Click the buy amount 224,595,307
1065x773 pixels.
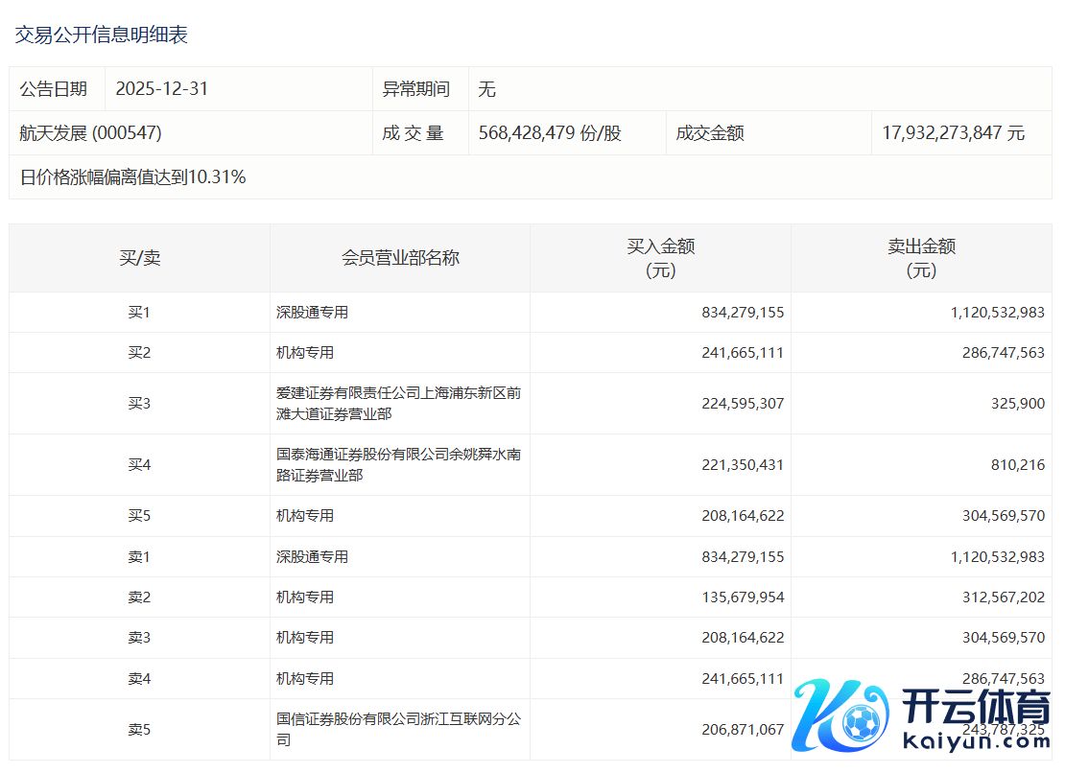point(743,404)
